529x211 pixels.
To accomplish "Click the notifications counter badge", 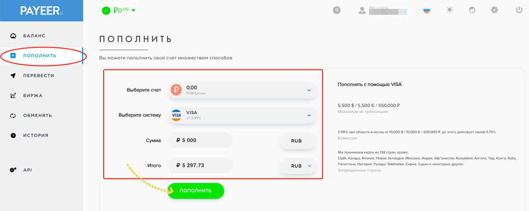I will click(337, 10).
